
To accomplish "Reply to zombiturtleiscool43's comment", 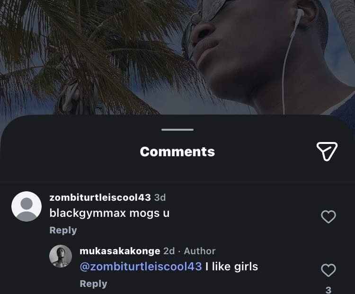I will 63,230.
